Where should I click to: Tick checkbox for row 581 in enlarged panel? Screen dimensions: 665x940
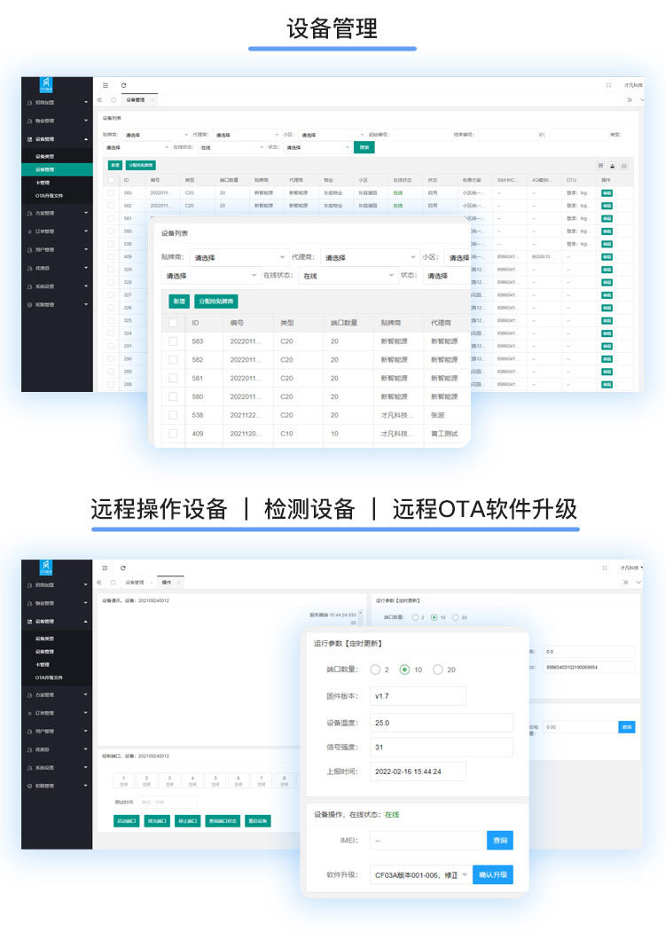pos(173,379)
